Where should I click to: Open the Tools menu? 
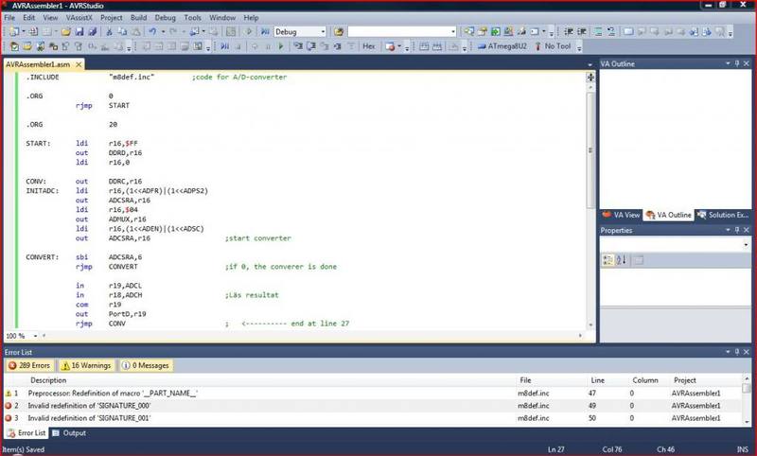[x=192, y=18]
